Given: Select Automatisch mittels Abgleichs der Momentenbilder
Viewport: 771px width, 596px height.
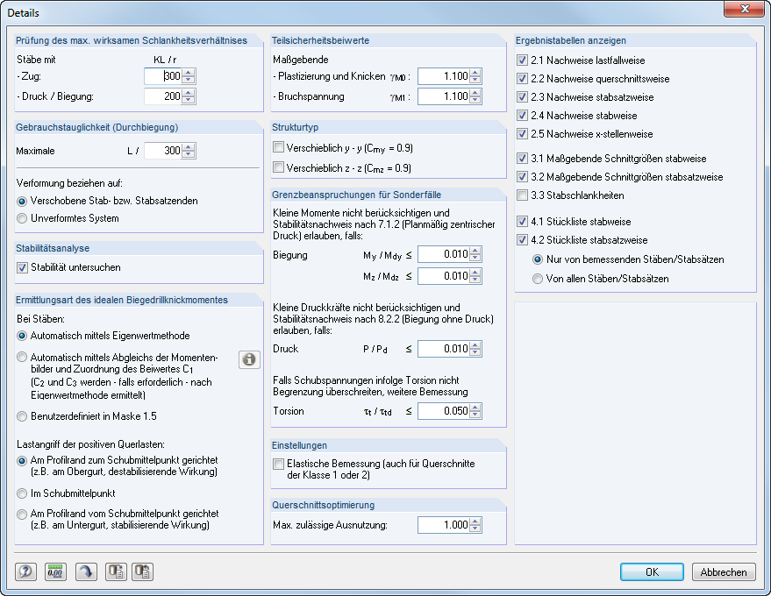Looking at the screenshot, I should 22,358.
